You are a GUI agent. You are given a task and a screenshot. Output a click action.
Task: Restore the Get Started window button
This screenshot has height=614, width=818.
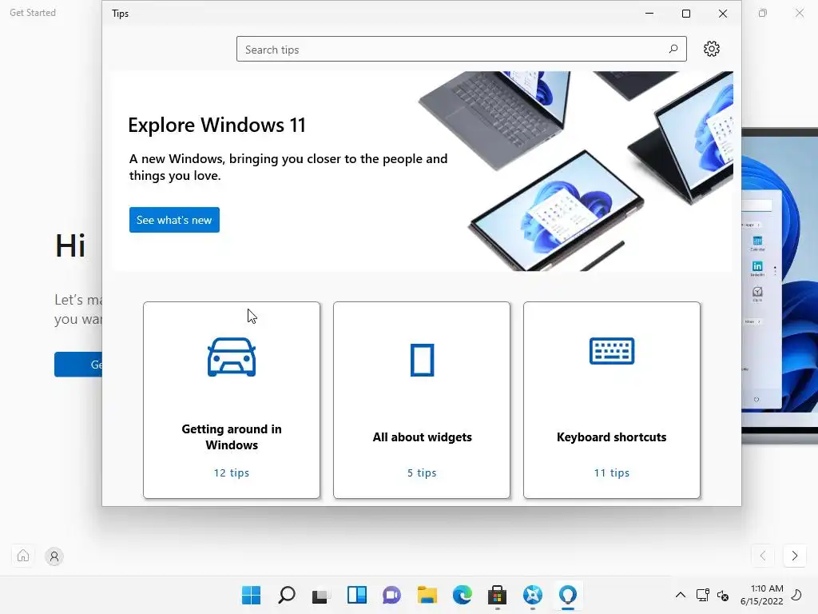pyautogui.click(x=763, y=13)
